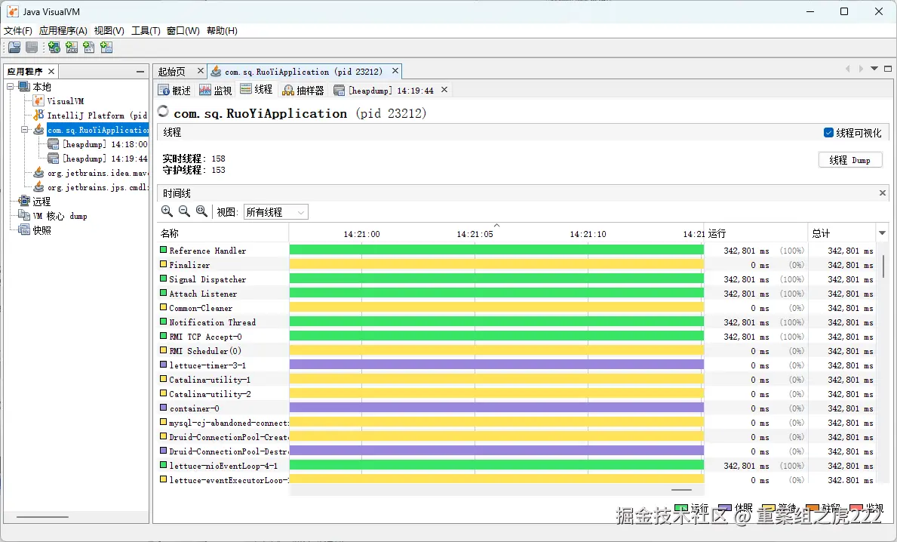Image resolution: width=897 pixels, height=542 pixels.
Task: Click the last green toolbar icon
Action: [106, 48]
